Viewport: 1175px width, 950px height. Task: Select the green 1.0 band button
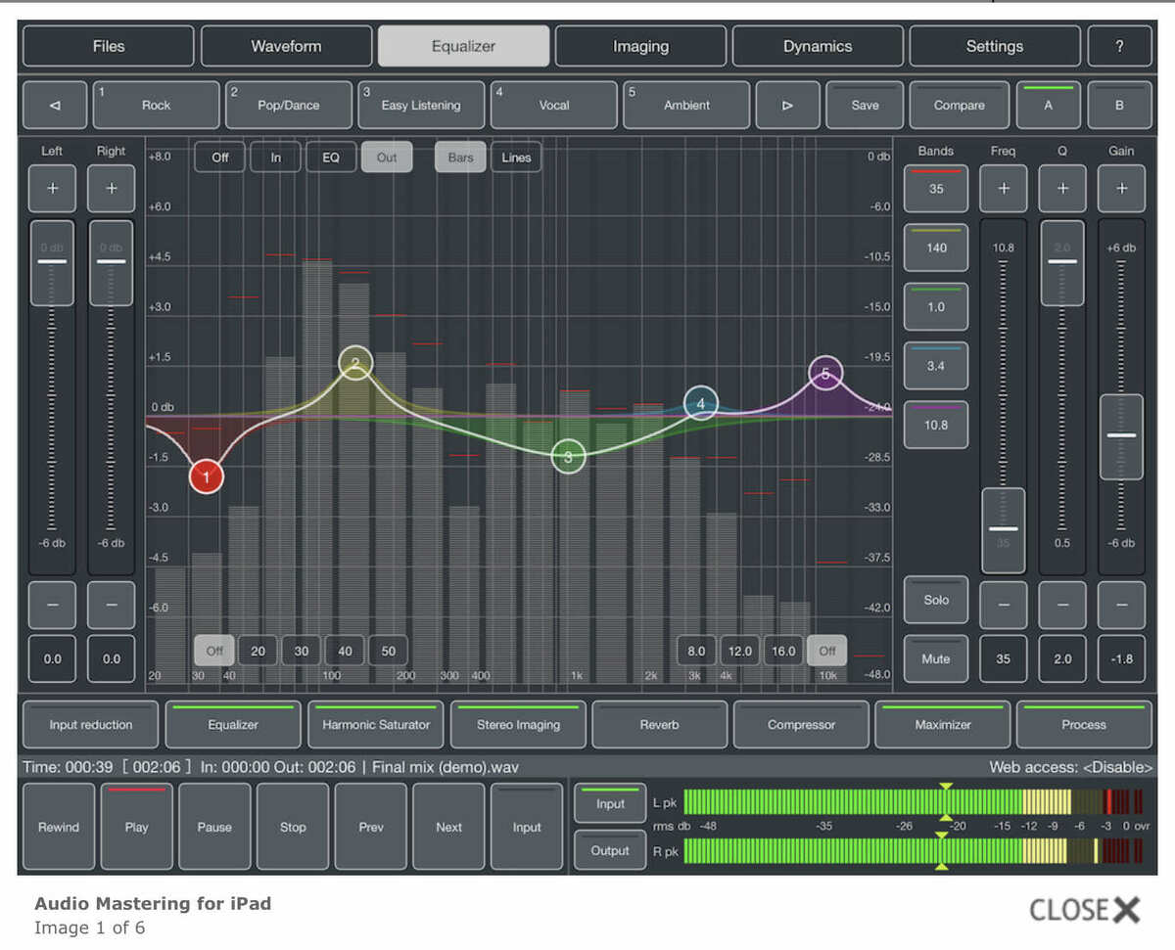936,307
